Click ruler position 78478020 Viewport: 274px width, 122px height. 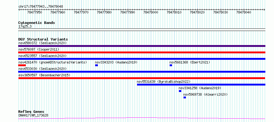[197, 12]
